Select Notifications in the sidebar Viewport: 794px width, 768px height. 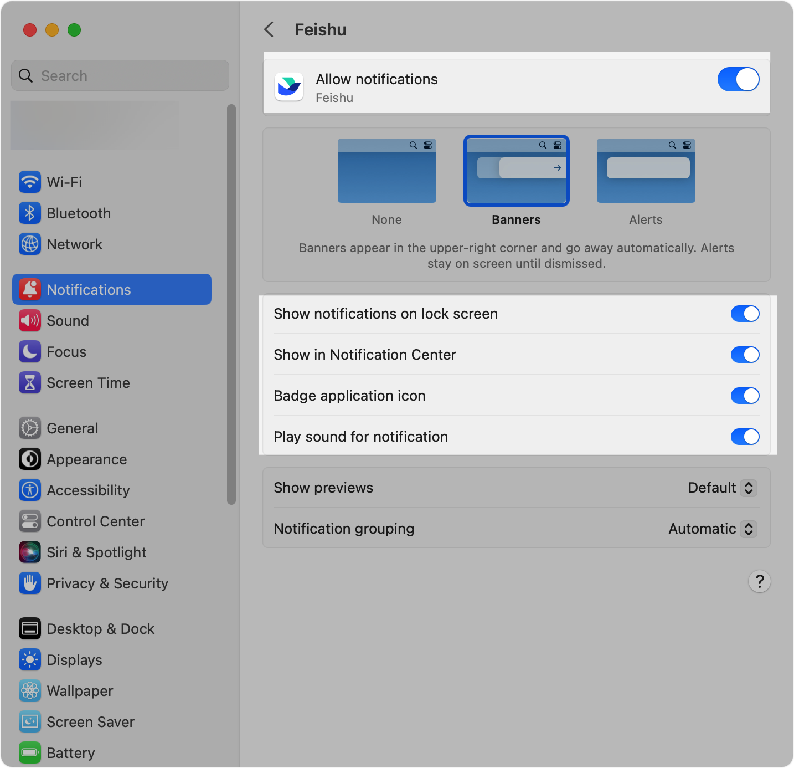(x=89, y=289)
